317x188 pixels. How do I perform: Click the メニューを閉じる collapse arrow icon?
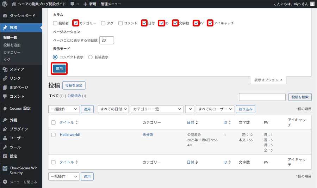tap(5, 182)
